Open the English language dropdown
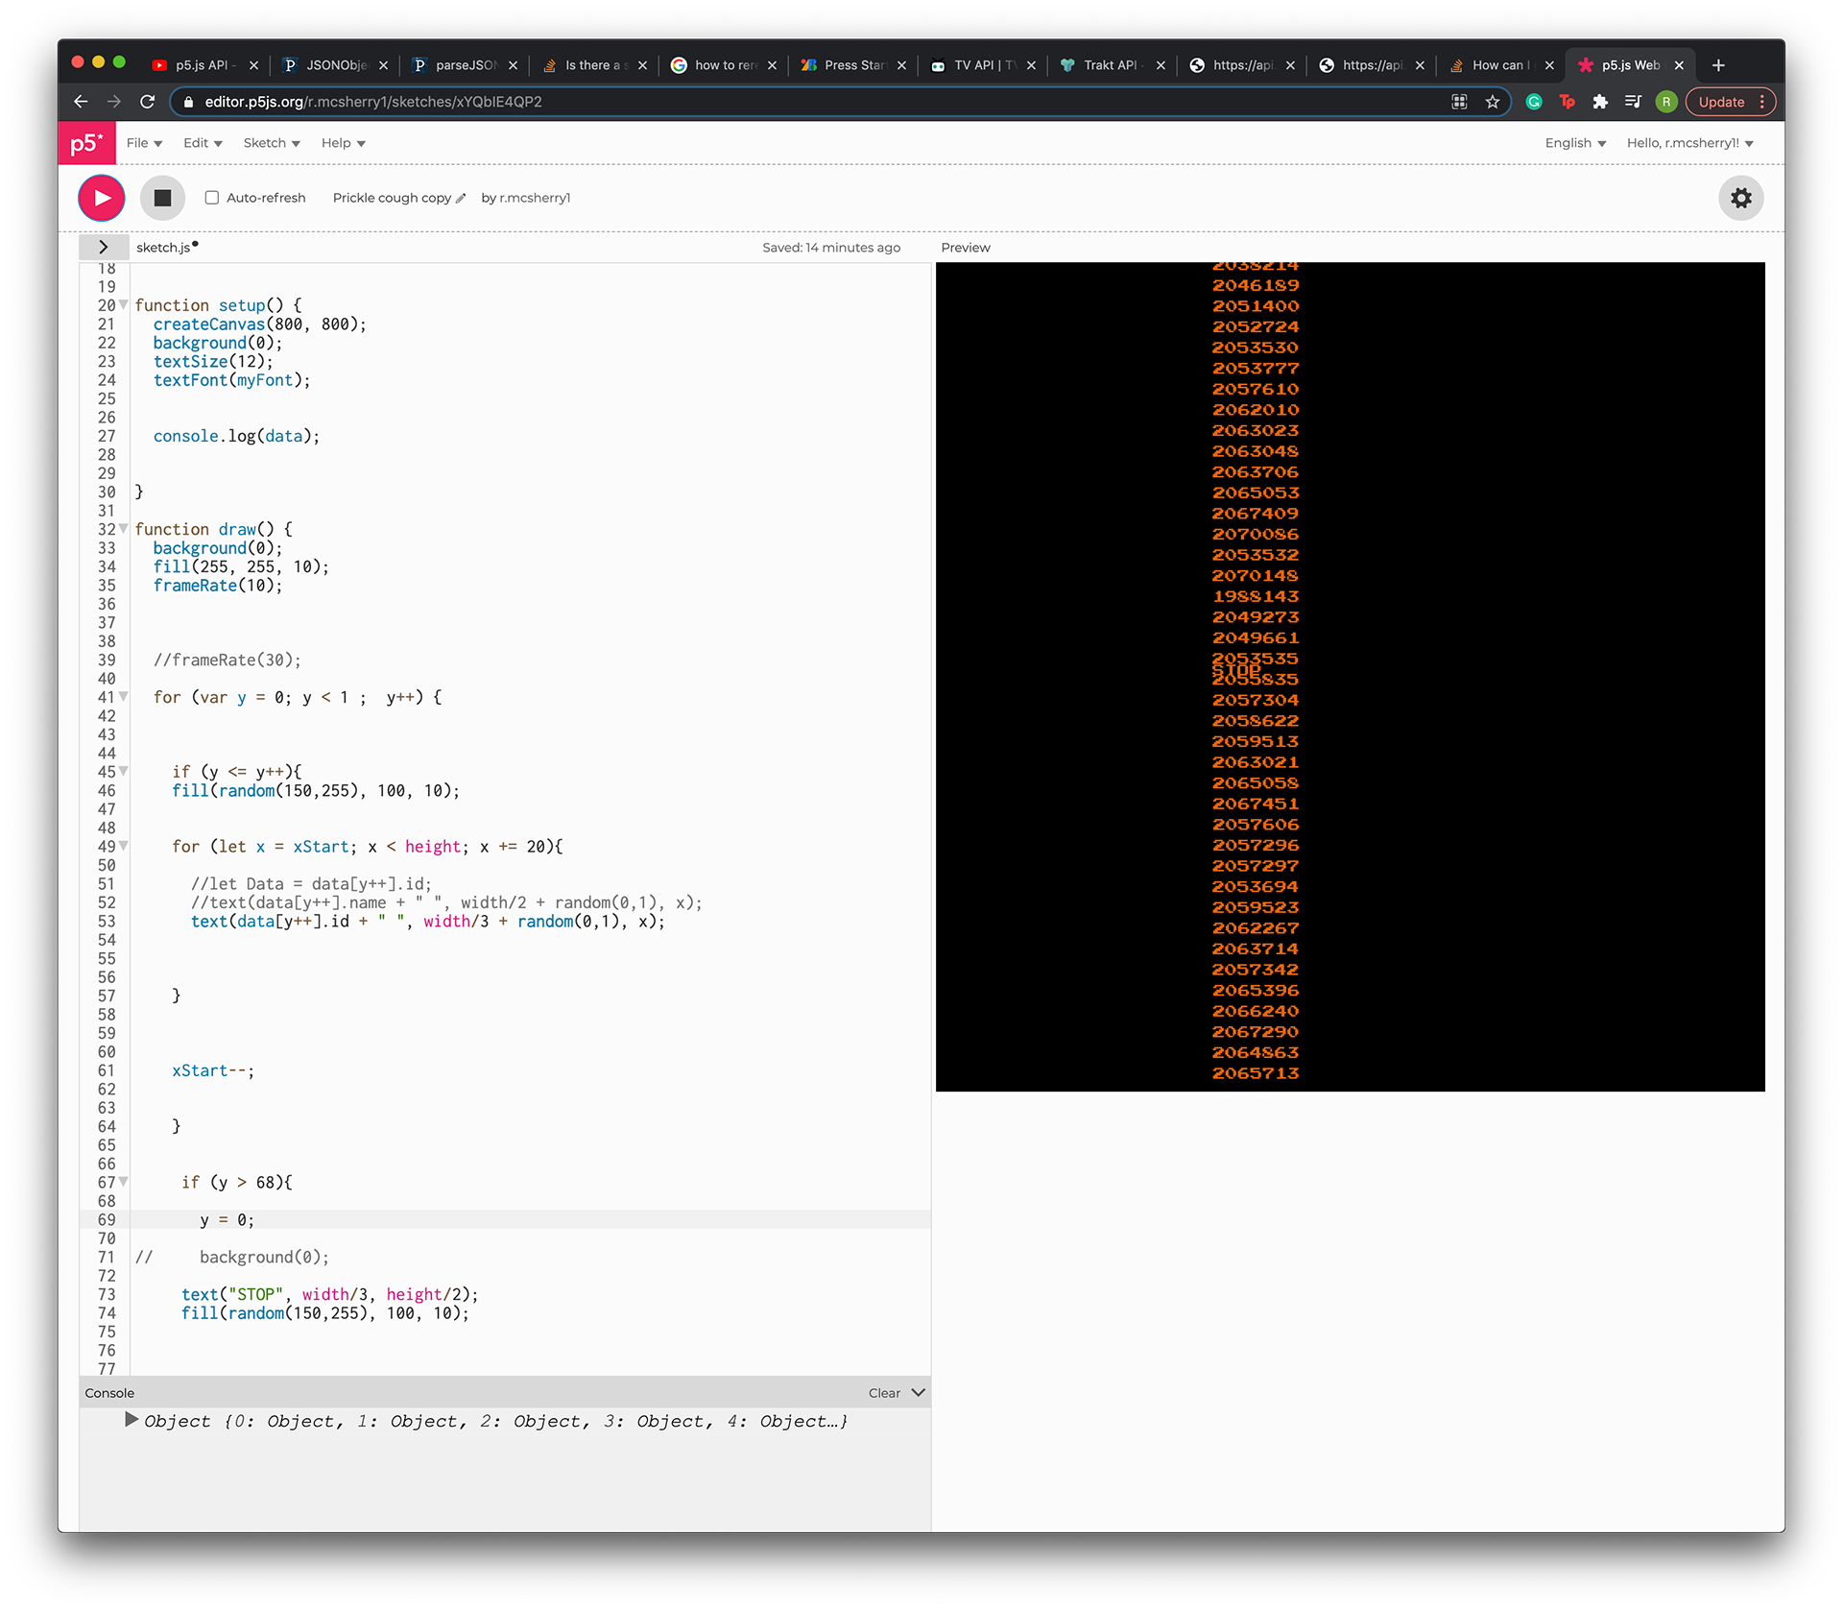 click(1575, 143)
